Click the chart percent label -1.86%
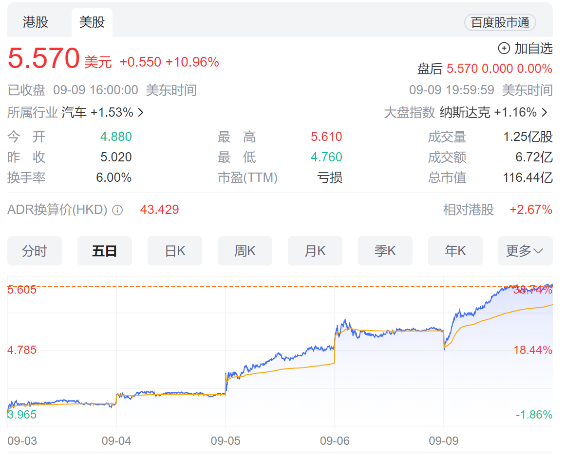This screenshot has height=455, width=565. tap(534, 415)
